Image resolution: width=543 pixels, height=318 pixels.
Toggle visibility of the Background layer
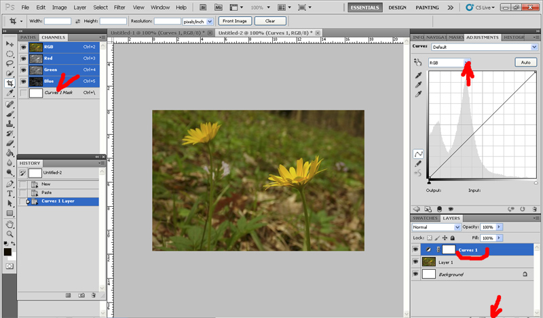coord(415,274)
